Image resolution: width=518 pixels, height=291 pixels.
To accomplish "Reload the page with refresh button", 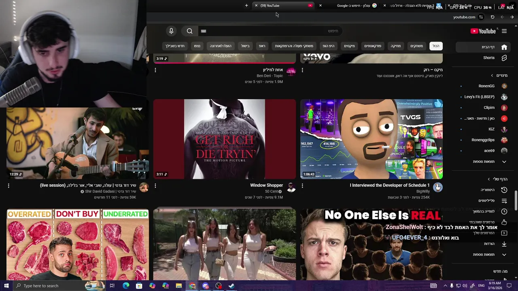I will point(493,17).
